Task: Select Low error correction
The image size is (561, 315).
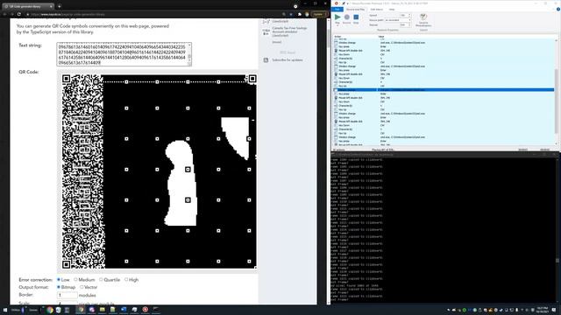Action: click(x=59, y=280)
